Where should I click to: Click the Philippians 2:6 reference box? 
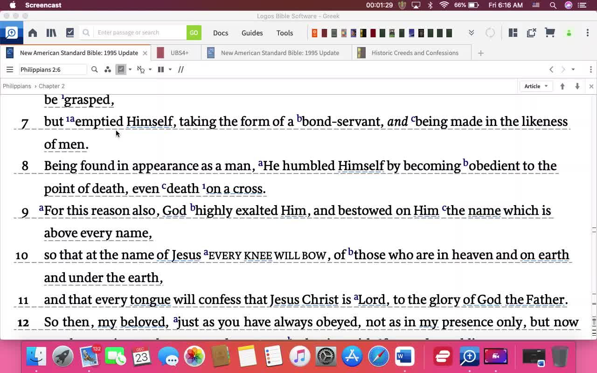(x=53, y=69)
